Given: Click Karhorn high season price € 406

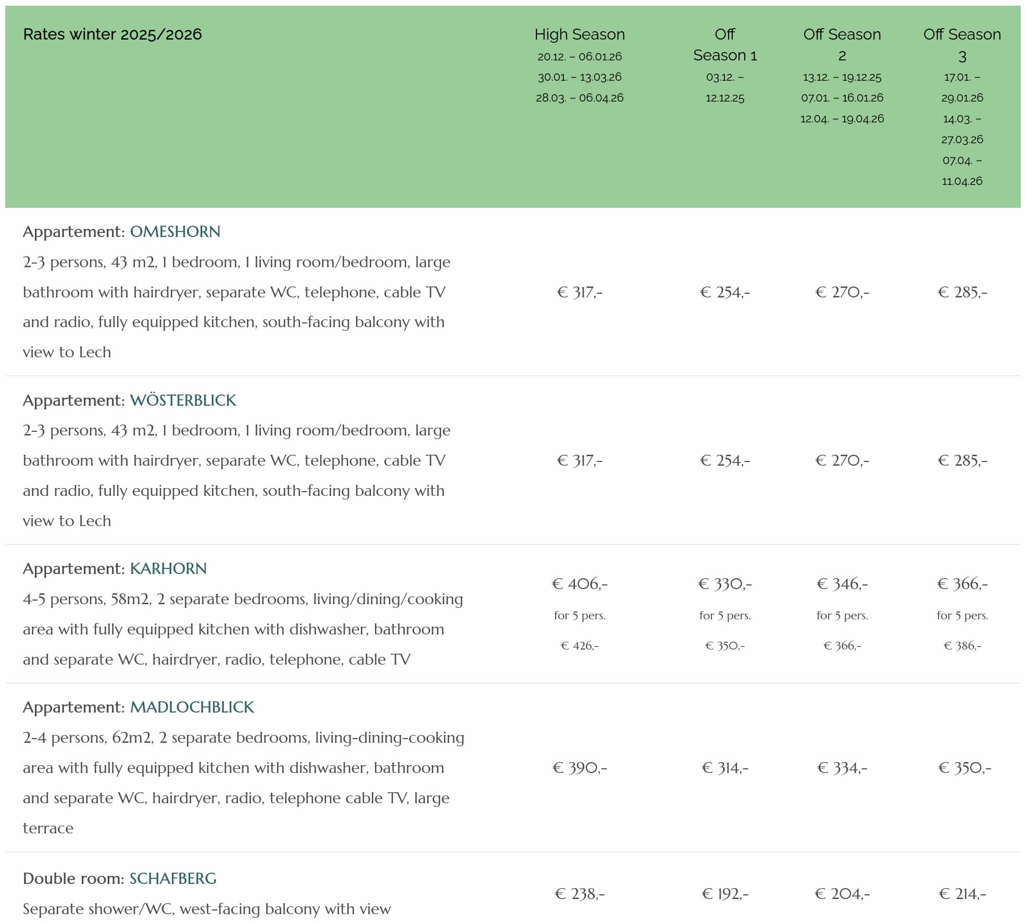Looking at the screenshot, I should (x=579, y=584).
